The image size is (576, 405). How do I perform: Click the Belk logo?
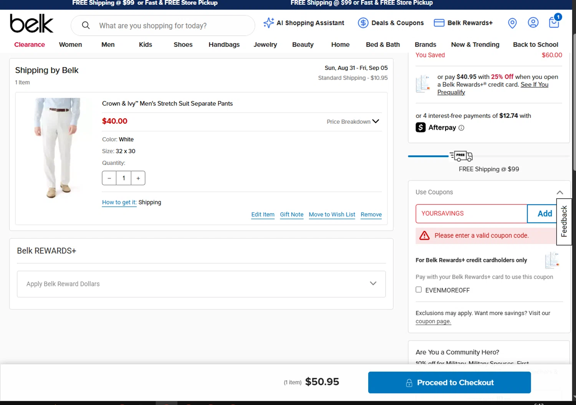[31, 23]
